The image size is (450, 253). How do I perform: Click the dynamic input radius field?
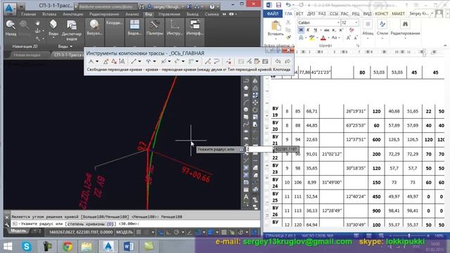coord(259,149)
